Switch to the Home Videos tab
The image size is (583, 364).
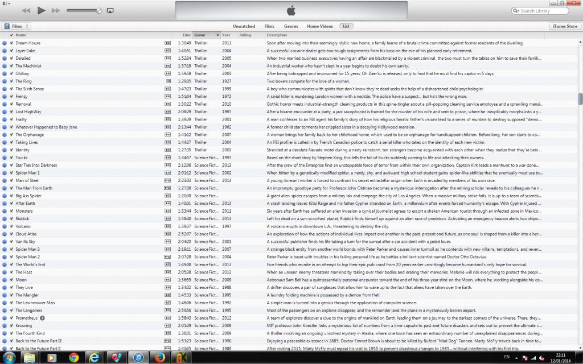pos(320,26)
